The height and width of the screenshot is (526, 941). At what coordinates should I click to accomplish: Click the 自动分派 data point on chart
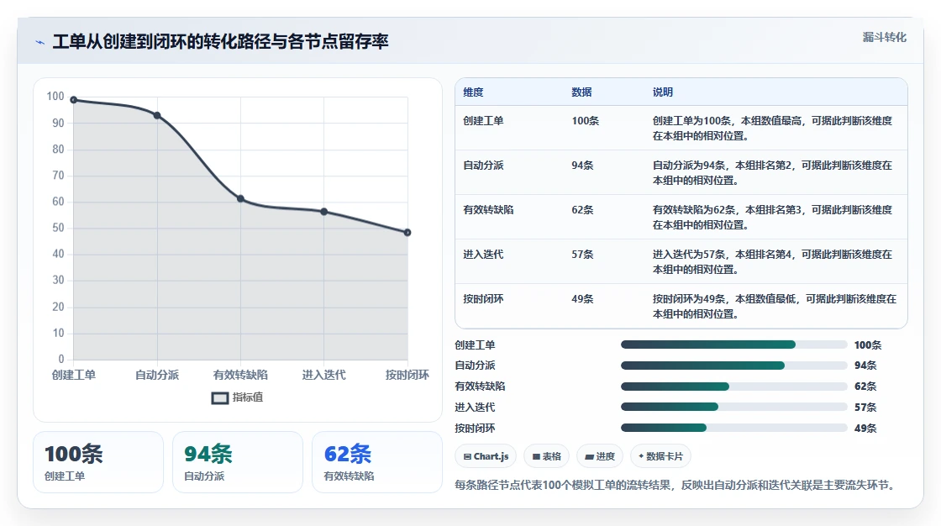[157, 115]
